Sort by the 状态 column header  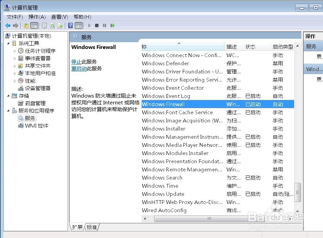257,47
